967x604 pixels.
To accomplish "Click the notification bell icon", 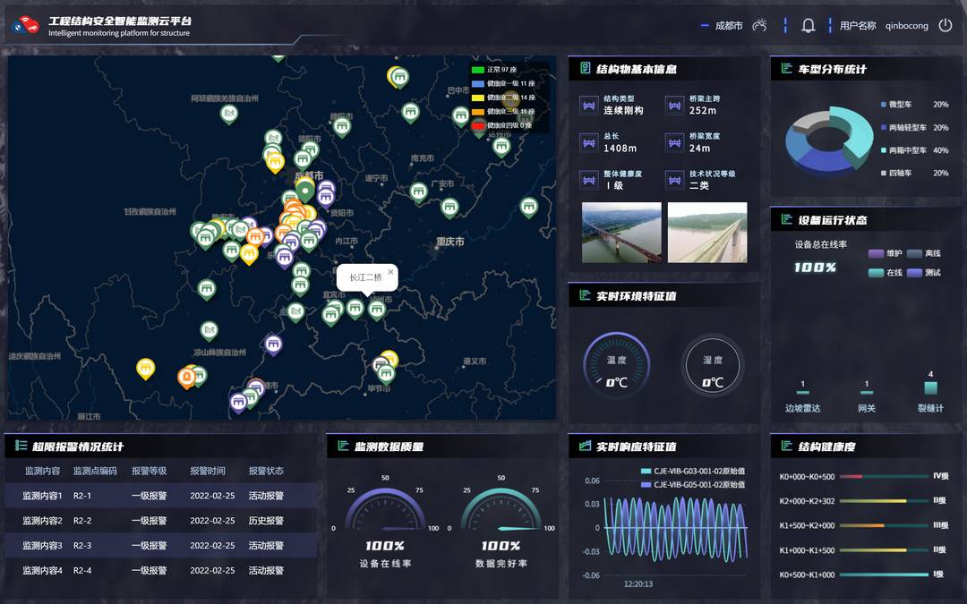I will pyautogui.click(x=808, y=26).
